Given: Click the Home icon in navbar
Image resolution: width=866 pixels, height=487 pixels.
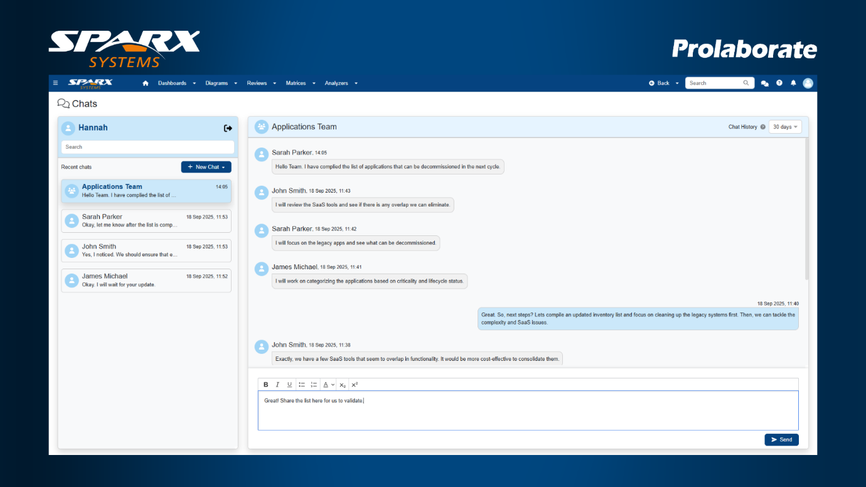Looking at the screenshot, I should point(146,83).
